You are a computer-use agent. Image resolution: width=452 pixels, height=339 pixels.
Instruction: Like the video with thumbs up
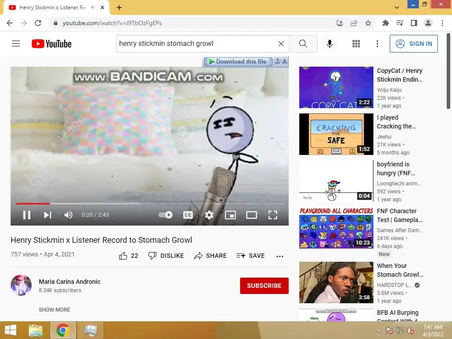pyautogui.click(x=128, y=256)
